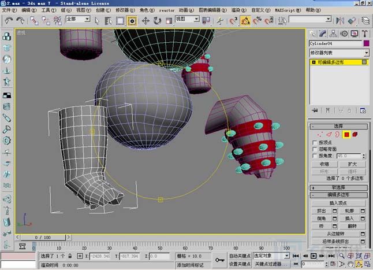Switch to the Create command panel tab

tap(312, 34)
